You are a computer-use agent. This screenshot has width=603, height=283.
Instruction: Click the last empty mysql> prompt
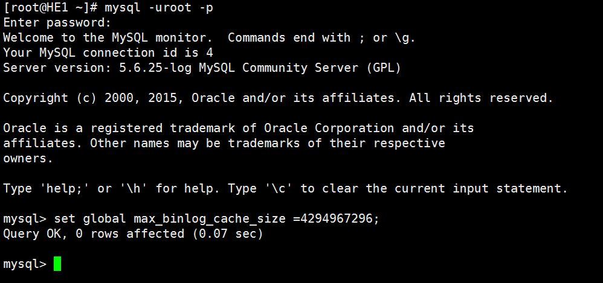pos(24,264)
